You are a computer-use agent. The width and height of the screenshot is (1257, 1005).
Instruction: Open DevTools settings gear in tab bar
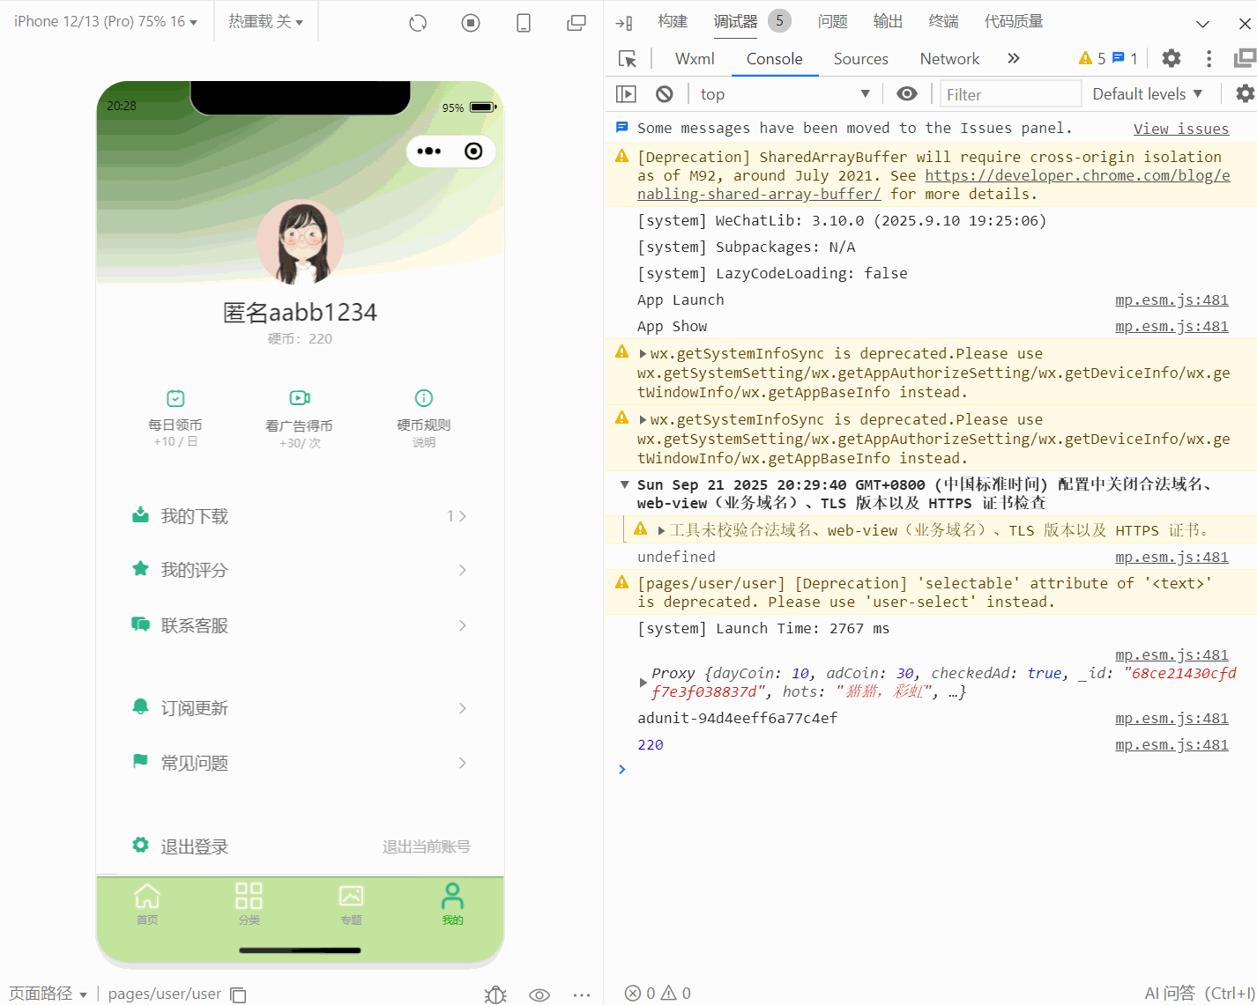pos(1171,58)
